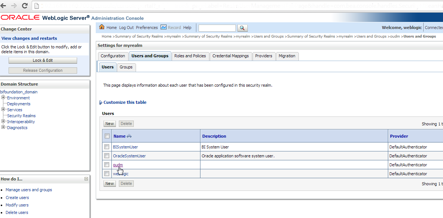Open Preferences in the toolbar

tap(147, 28)
